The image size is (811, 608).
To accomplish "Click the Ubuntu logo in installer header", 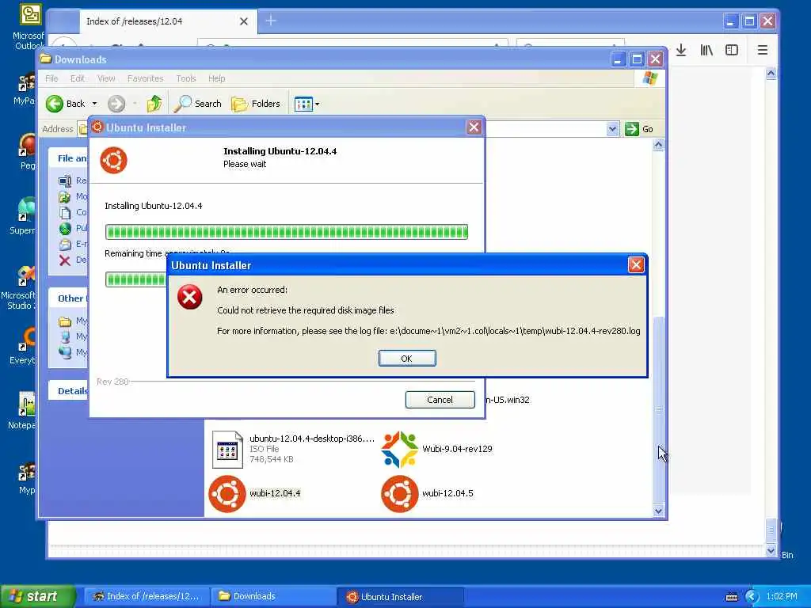I will [x=113, y=160].
